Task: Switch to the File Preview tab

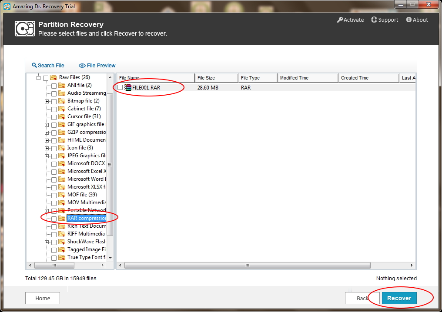Action: coord(97,65)
